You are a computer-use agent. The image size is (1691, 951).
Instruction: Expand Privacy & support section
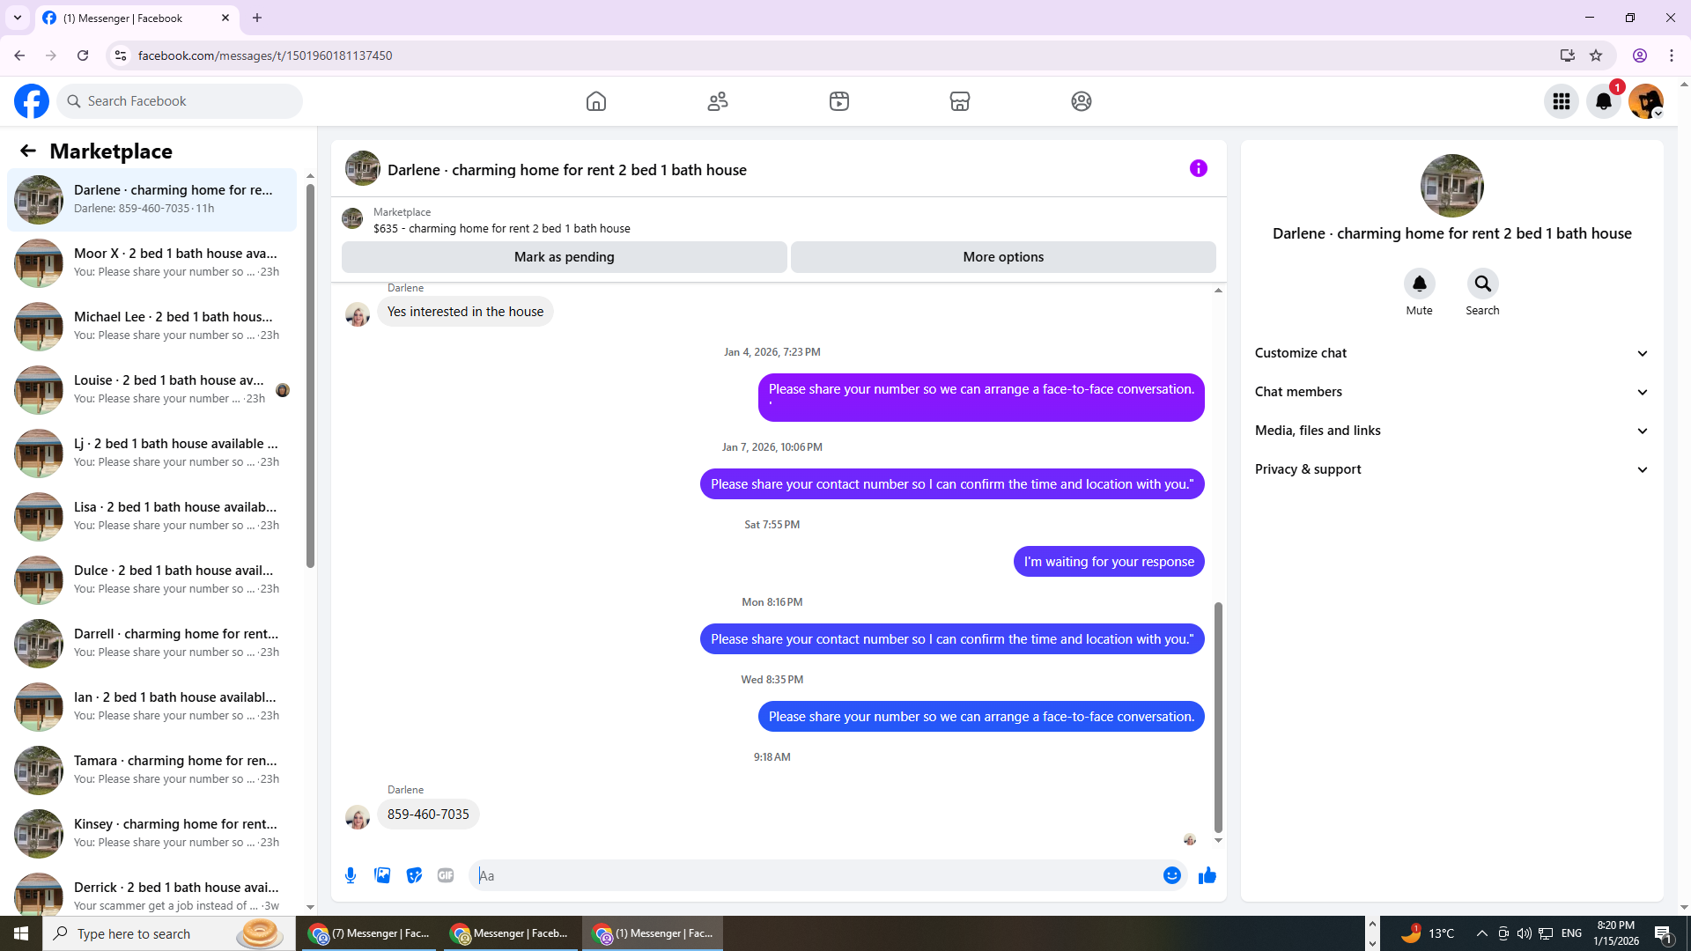click(x=1451, y=469)
